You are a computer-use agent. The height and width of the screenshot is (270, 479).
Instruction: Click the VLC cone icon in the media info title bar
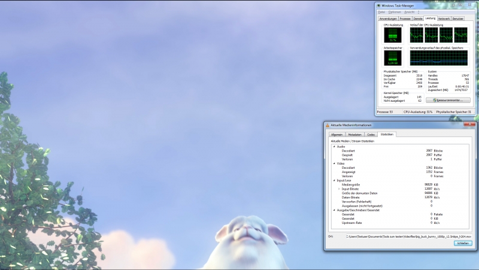[x=328, y=125]
